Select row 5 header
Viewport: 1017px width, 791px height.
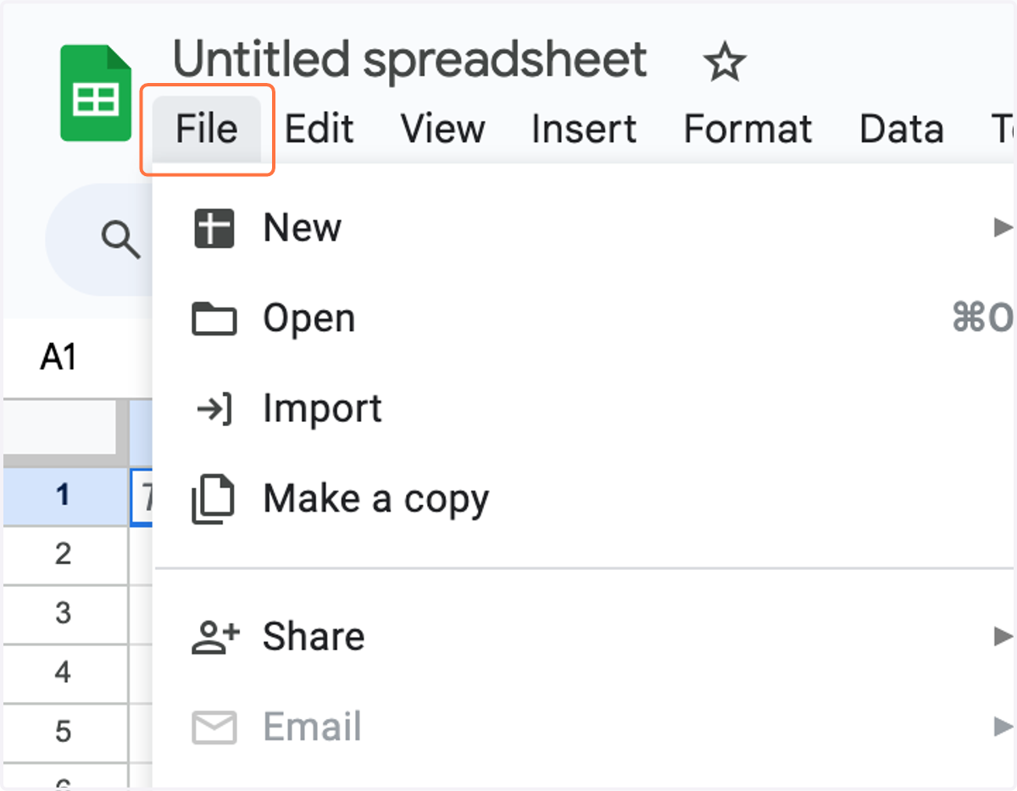64,733
